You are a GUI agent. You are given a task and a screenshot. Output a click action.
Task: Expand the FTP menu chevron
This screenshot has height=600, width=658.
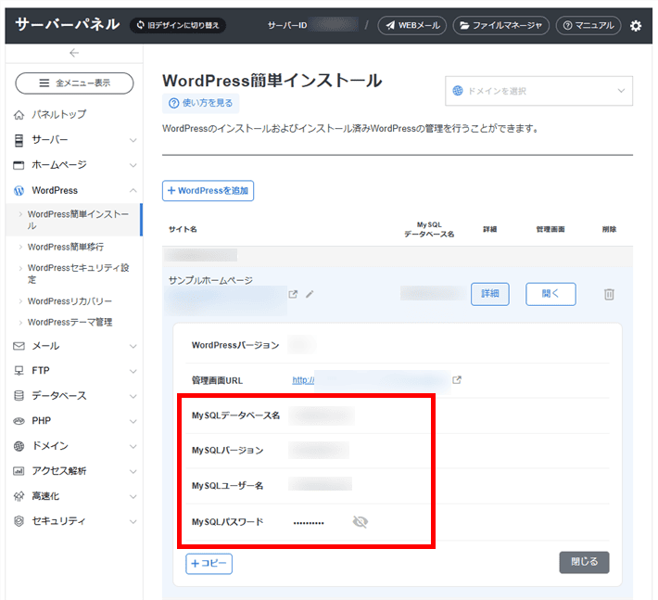pos(133,371)
